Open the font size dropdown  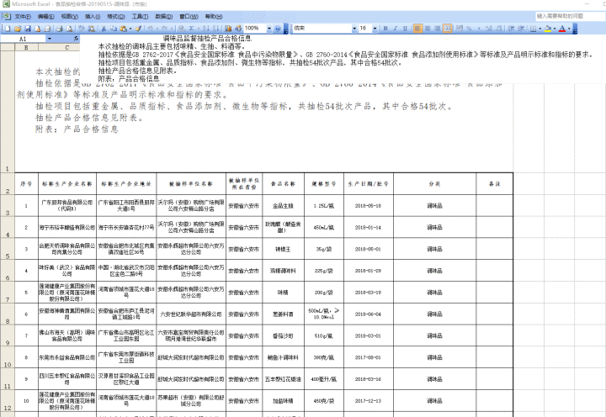pyautogui.click(x=375, y=29)
